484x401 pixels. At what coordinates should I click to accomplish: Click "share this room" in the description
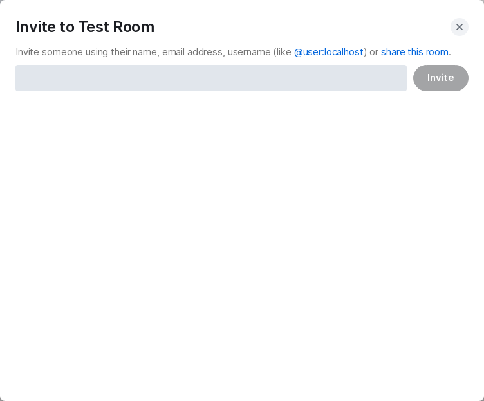tap(414, 52)
